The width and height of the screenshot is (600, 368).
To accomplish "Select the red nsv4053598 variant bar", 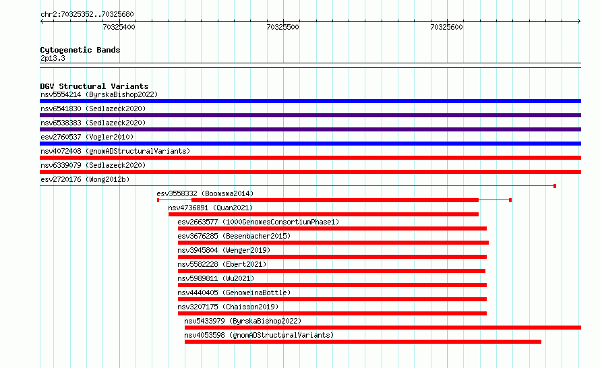I will (x=363, y=342).
